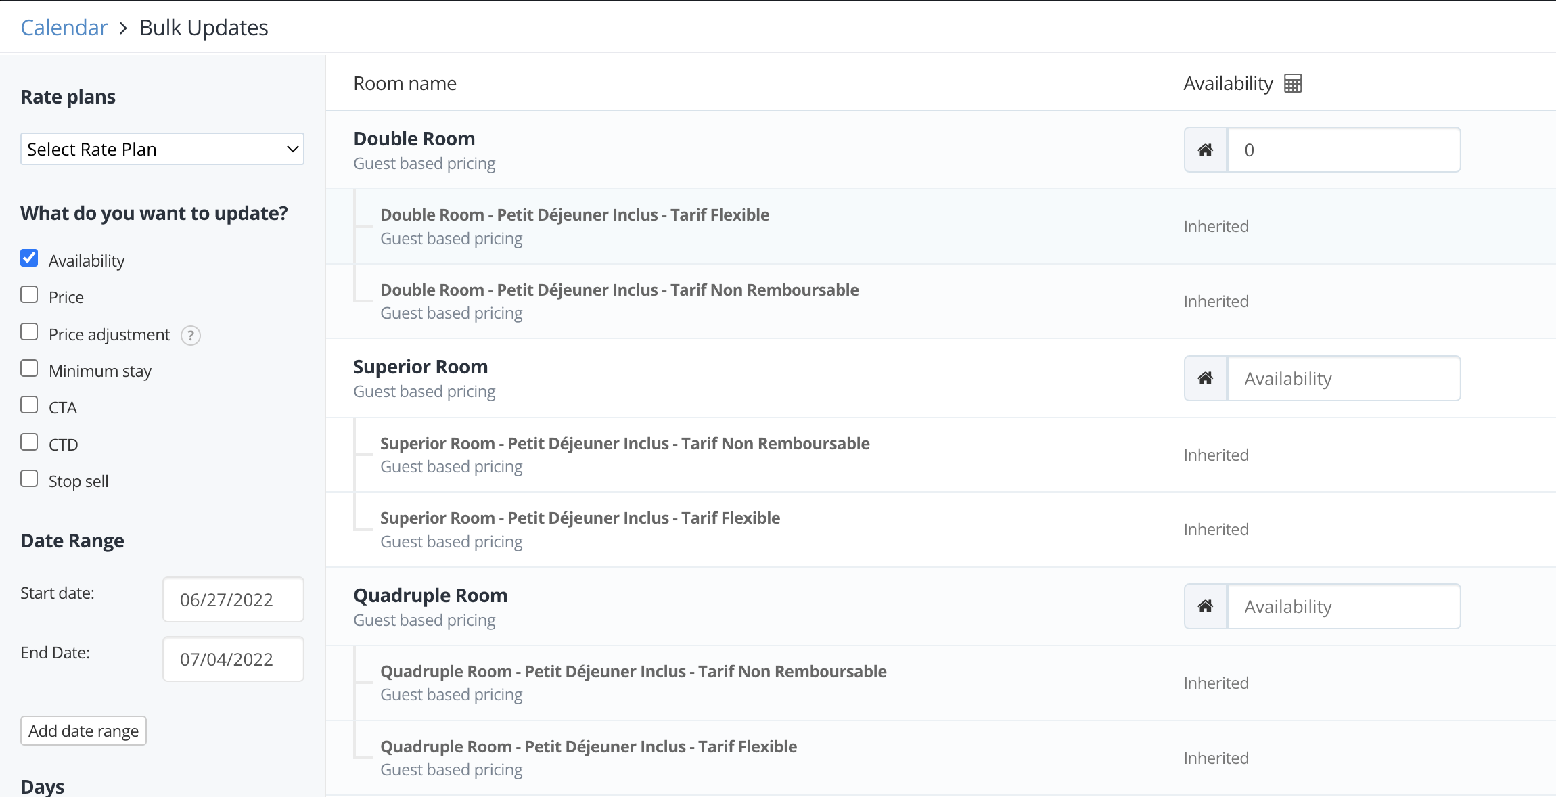This screenshot has width=1556, height=797.
Task: Tick the Stop sell checkbox
Action: pyautogui.click(x=29, y=479)
